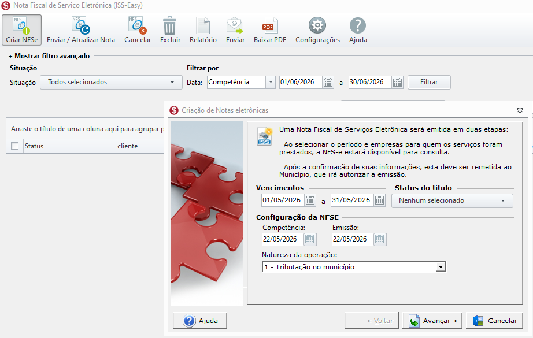Expand Mostrar filtro avançado section

49,56
